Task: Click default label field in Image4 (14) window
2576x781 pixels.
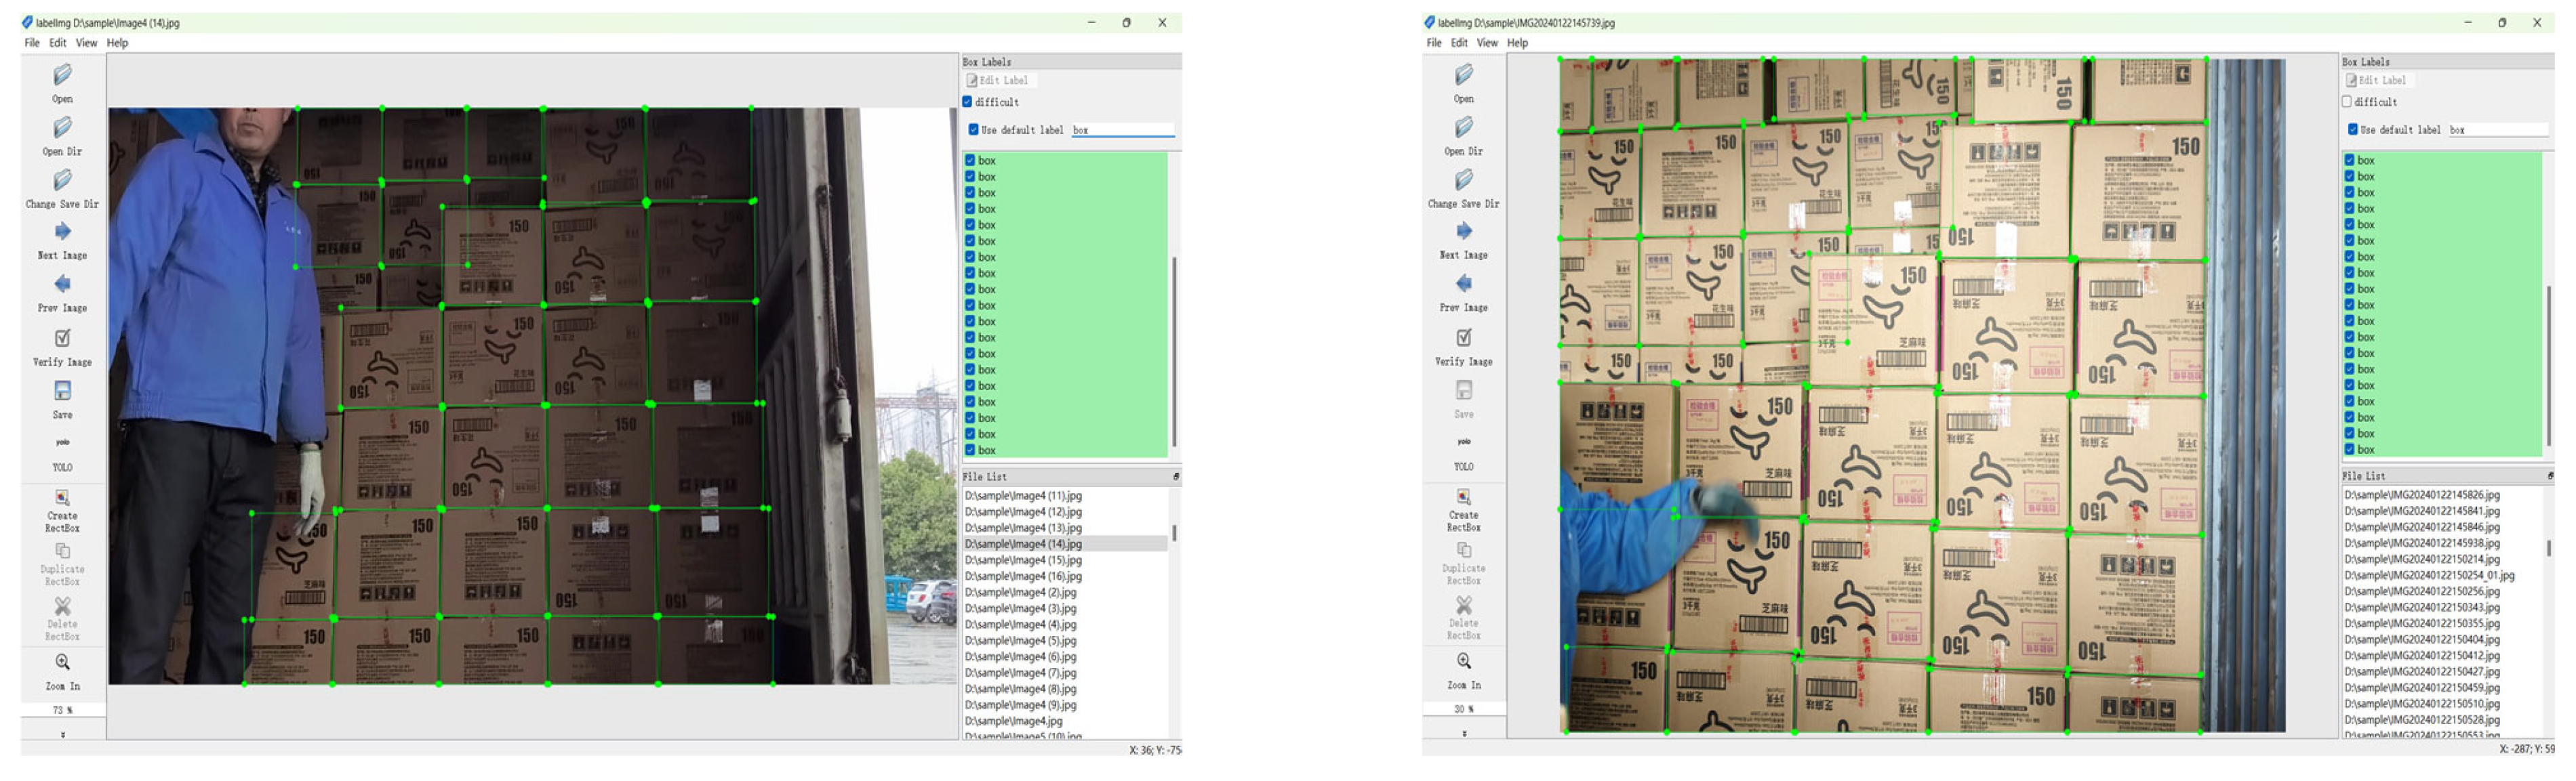Action: 1123,130
